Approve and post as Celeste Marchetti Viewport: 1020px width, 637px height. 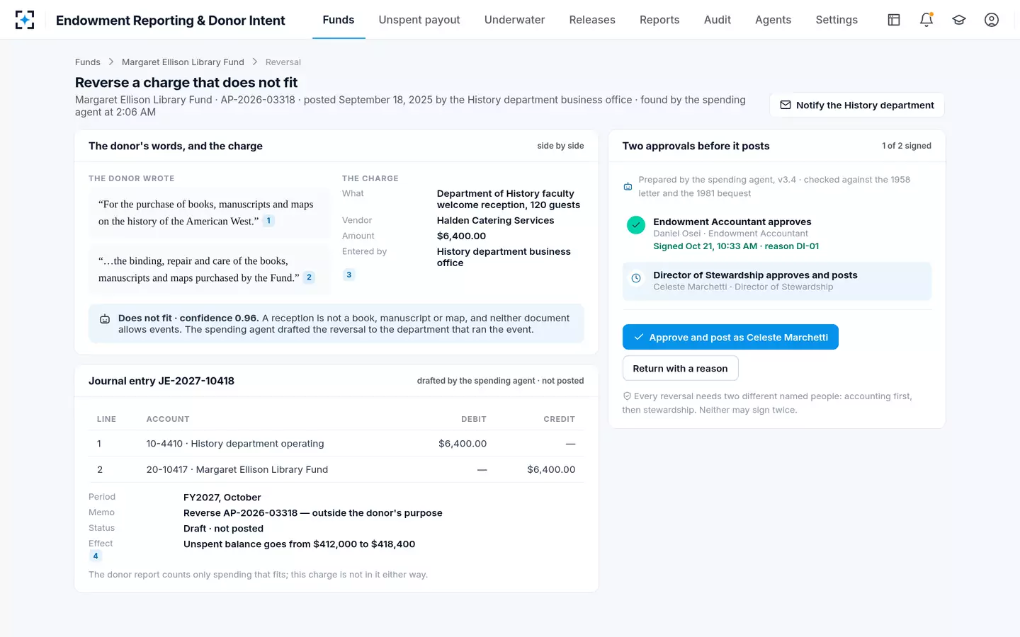[x=730, y=337]
